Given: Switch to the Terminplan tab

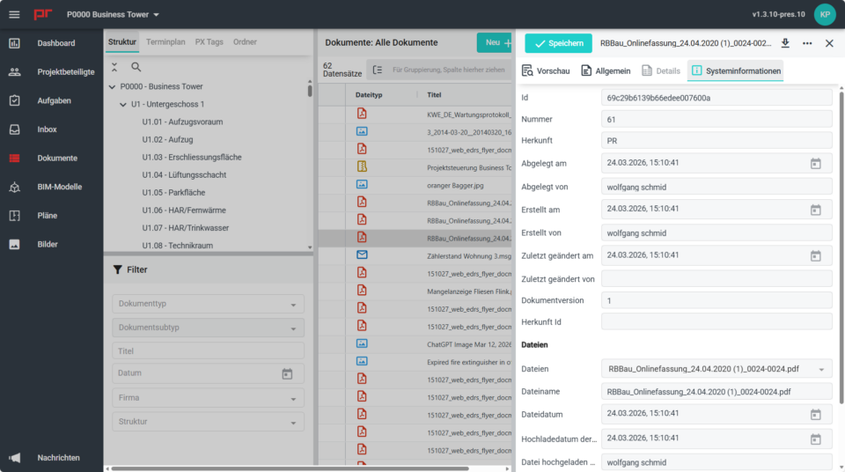Looking at the screenshot, I should pos(165,41).
